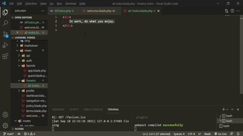Click the editor vertical scrollbar
243x136 pixels.
[x=241, y=55]
